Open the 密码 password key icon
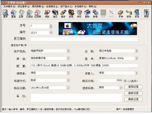Viewport: 152px width, 114px height. pyautogui.click(x=129, y=14)
